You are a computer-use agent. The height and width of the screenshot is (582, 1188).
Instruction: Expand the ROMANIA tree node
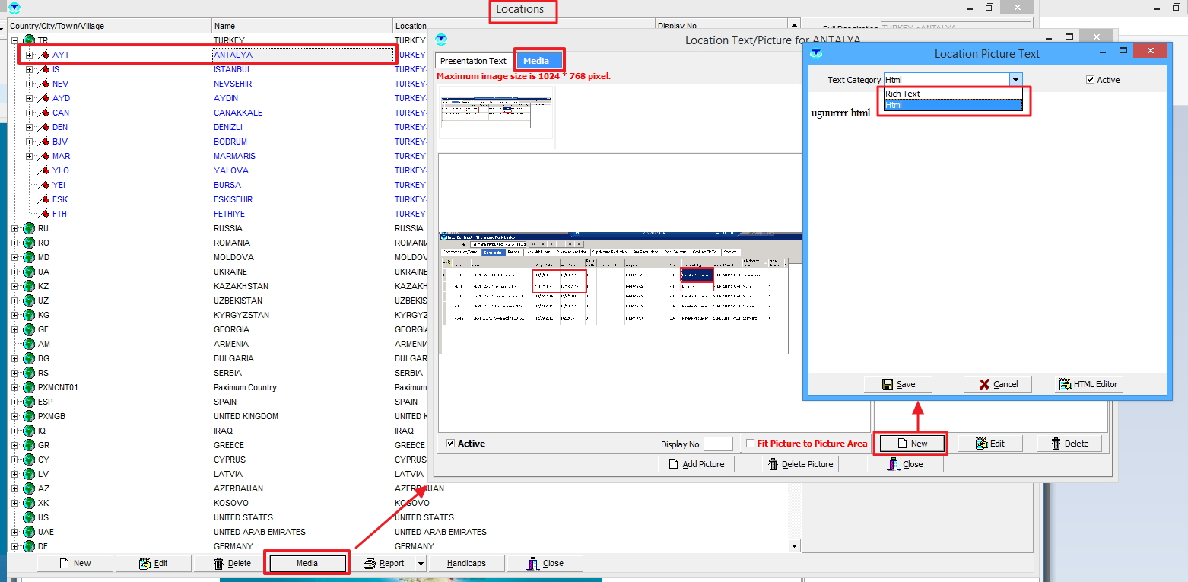[x=14, y=243]
